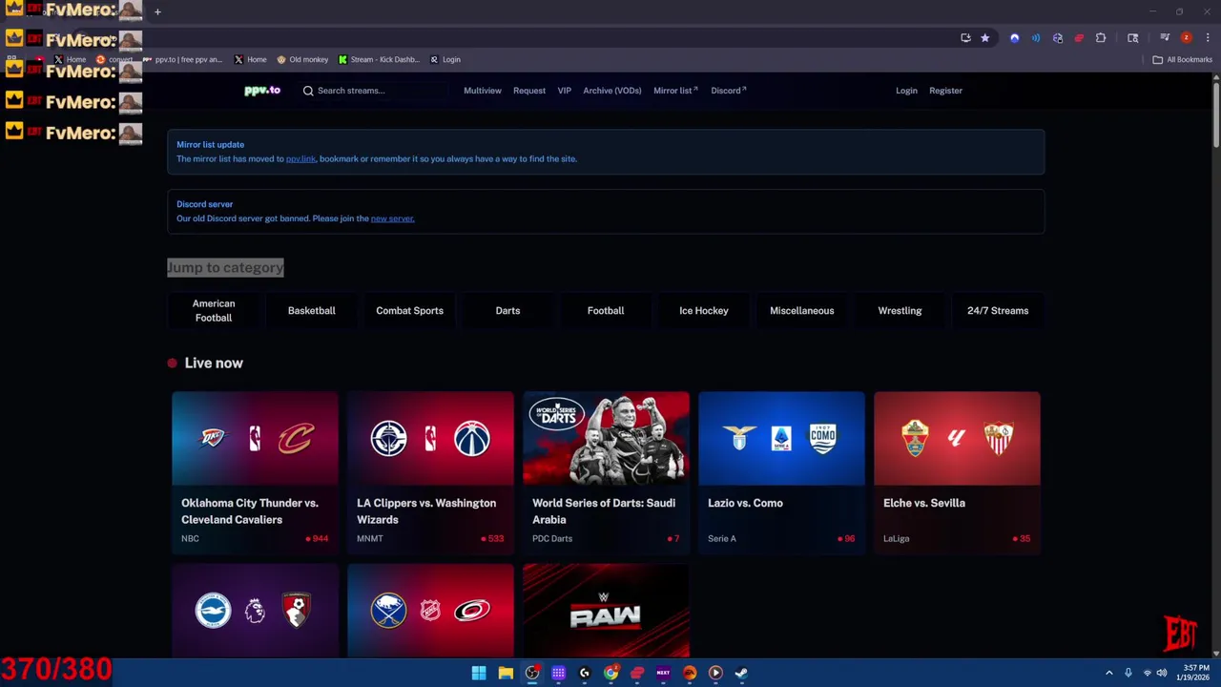
Task: Jump to Combat Sports category
Action: click(409, 311)
